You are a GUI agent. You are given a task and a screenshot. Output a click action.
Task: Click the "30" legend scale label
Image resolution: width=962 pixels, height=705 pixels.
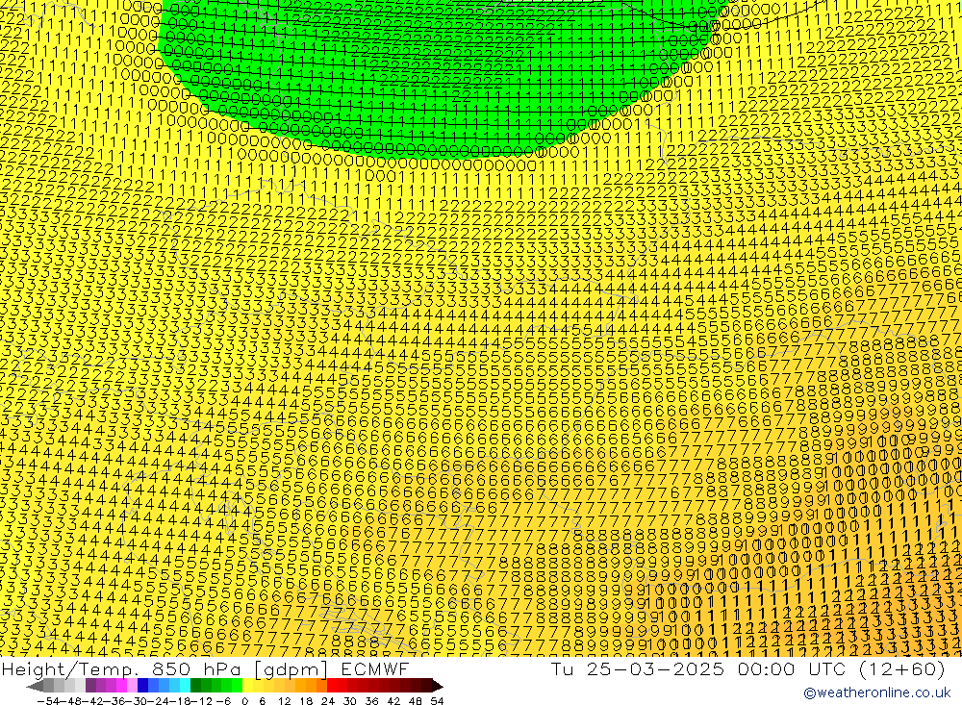coord(350,701)
